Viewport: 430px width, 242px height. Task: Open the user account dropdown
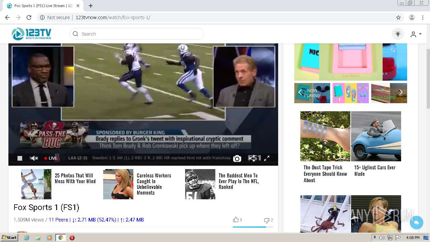(x=416, y=34)
